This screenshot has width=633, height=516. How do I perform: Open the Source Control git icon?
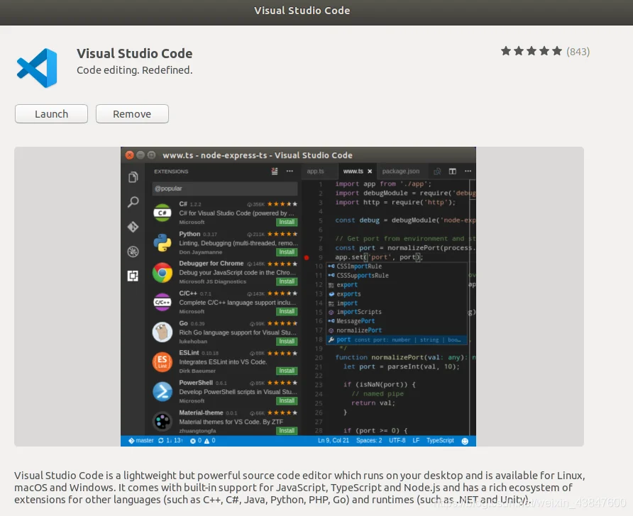pyautogui.click(x=133, y=227)
